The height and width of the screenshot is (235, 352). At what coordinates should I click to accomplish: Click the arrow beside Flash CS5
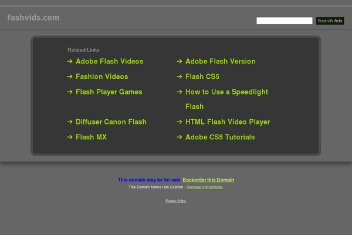(x=180, y=76)
